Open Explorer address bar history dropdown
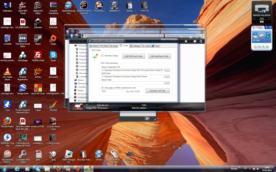Screen dimensions: 276x172 pyautogui.click(x=158, y=36)
